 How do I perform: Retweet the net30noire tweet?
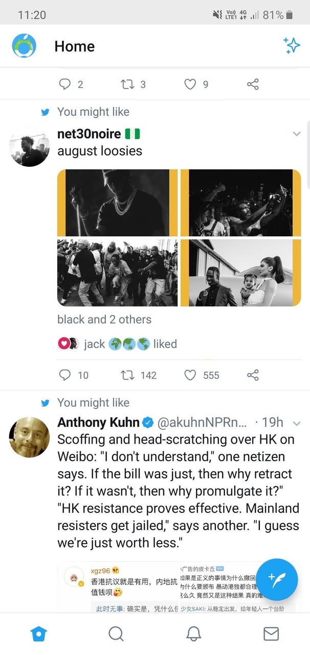126,375
